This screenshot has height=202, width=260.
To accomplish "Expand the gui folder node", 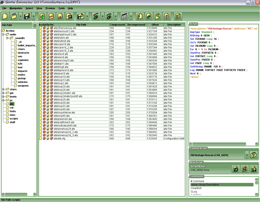I will tap(3, 93).
